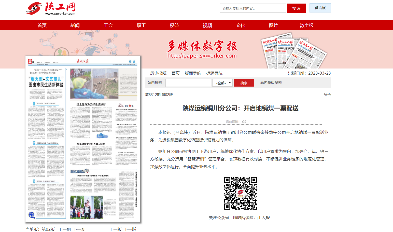
Task: Open the paper.sxworker.com link
Action: (202, 56)
